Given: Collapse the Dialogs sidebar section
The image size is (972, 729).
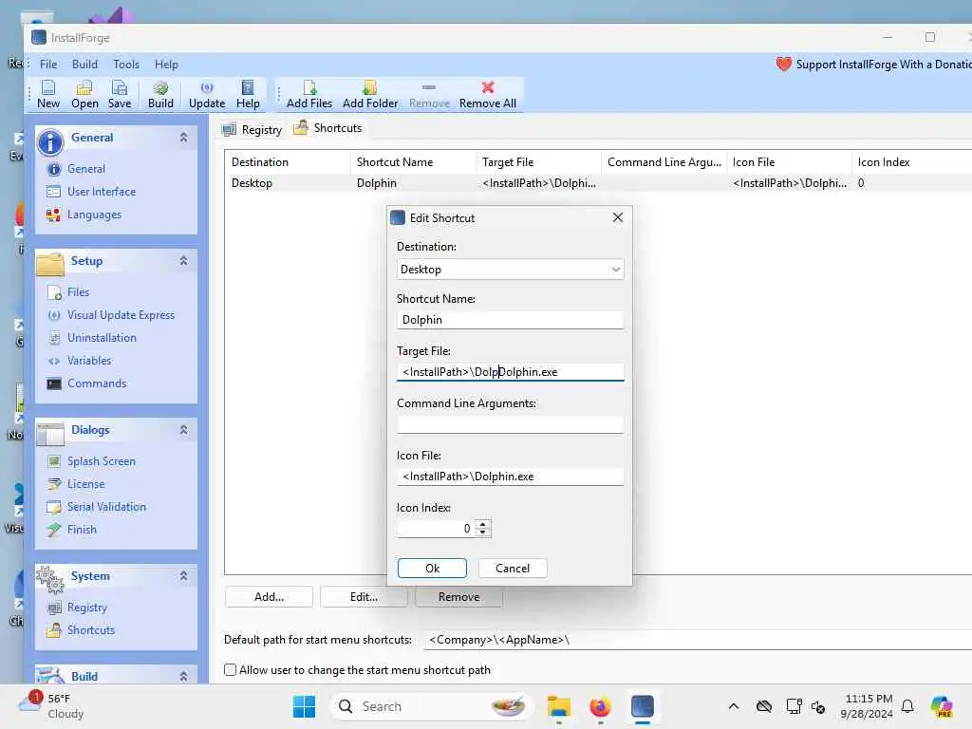Looking at the screenshot, I should pyautogui.click(x=183, y=430).
